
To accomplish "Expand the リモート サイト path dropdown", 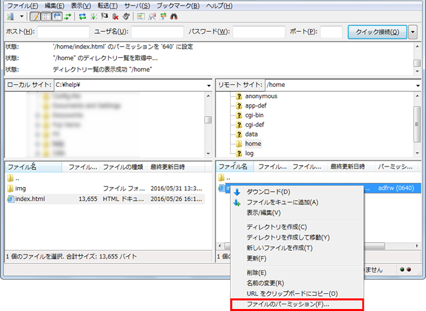I will click(417, 85).
